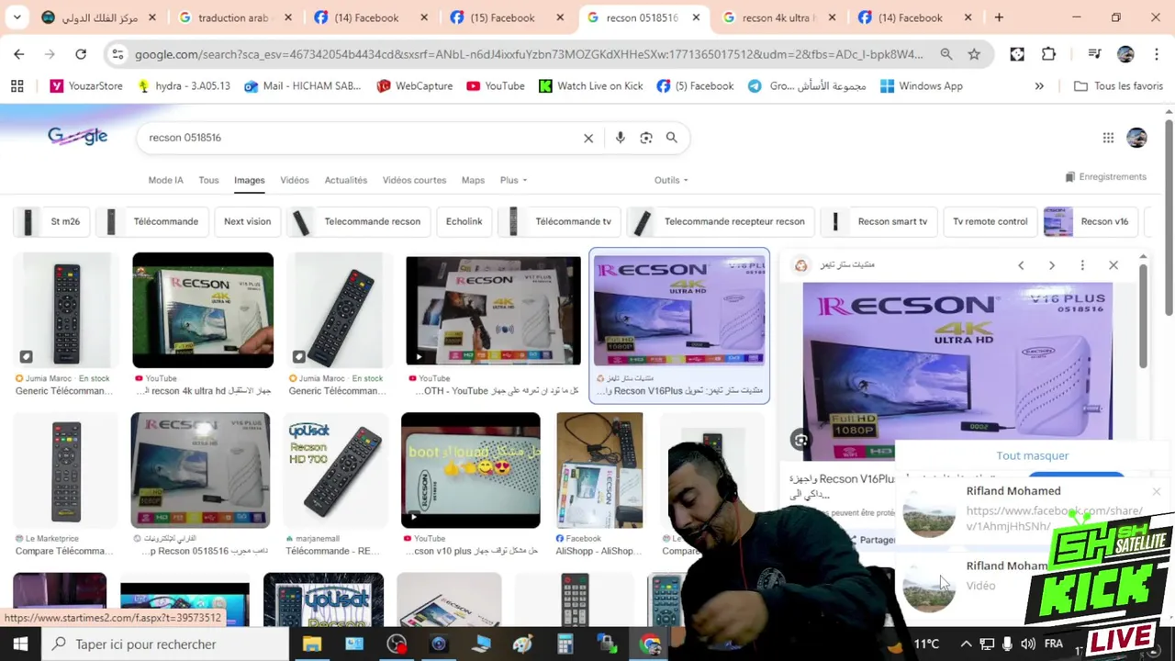Show previous image in preview panel

(1021, 265)
